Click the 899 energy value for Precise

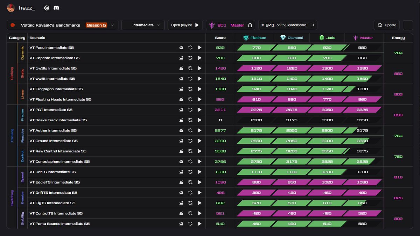coord(398,115)
